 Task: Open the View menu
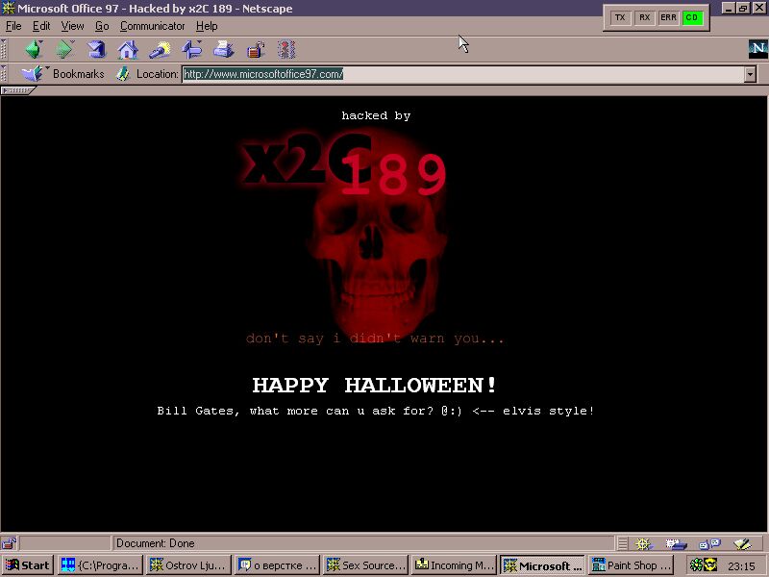coord(72,26)
